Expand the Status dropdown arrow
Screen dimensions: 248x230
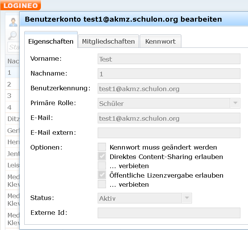[x=187, y=198]
